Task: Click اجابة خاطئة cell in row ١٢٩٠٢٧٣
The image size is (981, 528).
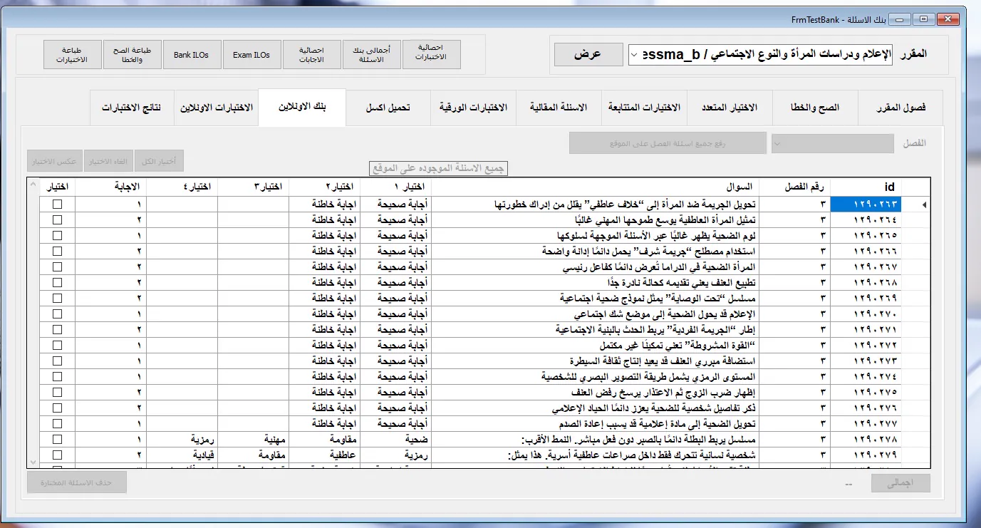Action: pyautogui.click(x=325, y=361)
